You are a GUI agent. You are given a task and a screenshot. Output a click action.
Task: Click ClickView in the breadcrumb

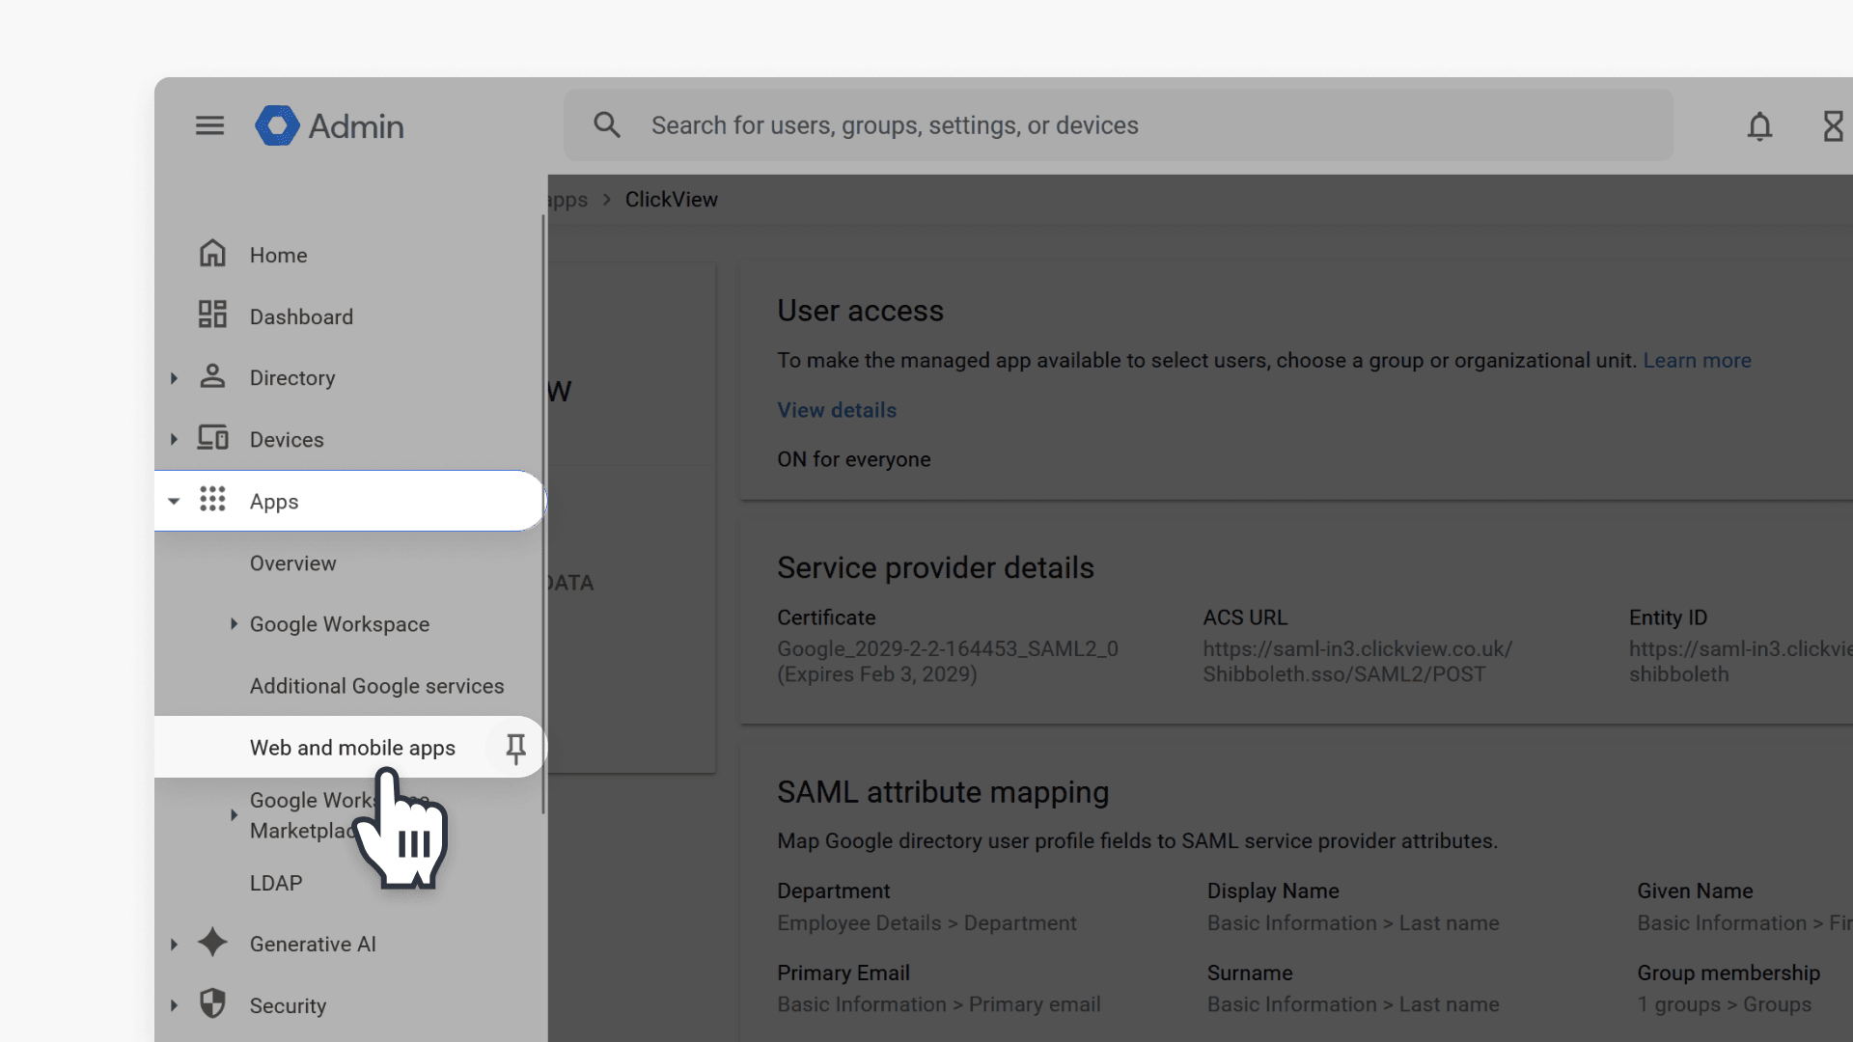click(671, 200)
